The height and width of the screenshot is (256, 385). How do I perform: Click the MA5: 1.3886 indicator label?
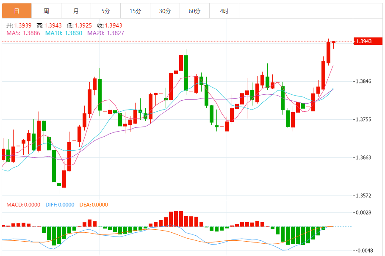[23, 33]
